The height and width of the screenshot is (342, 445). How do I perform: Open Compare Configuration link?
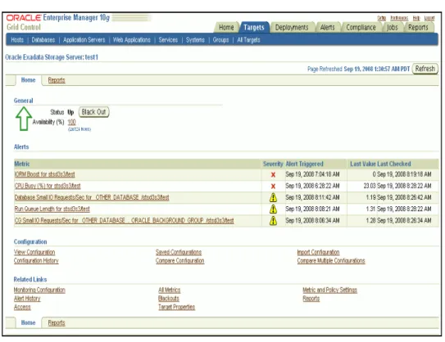(x=180, y=261)
